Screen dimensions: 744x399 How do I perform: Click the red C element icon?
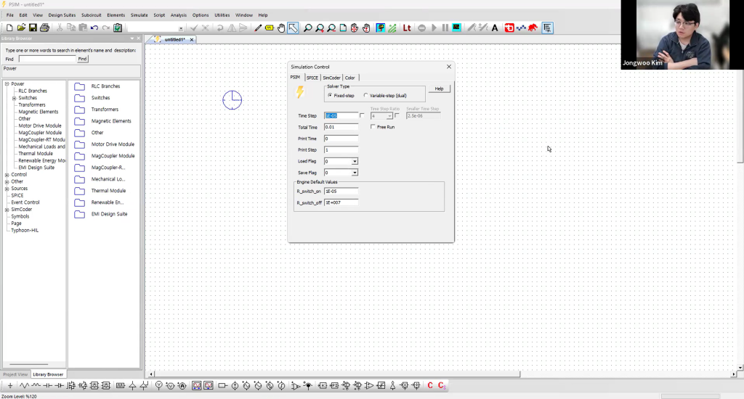[430, 386]
